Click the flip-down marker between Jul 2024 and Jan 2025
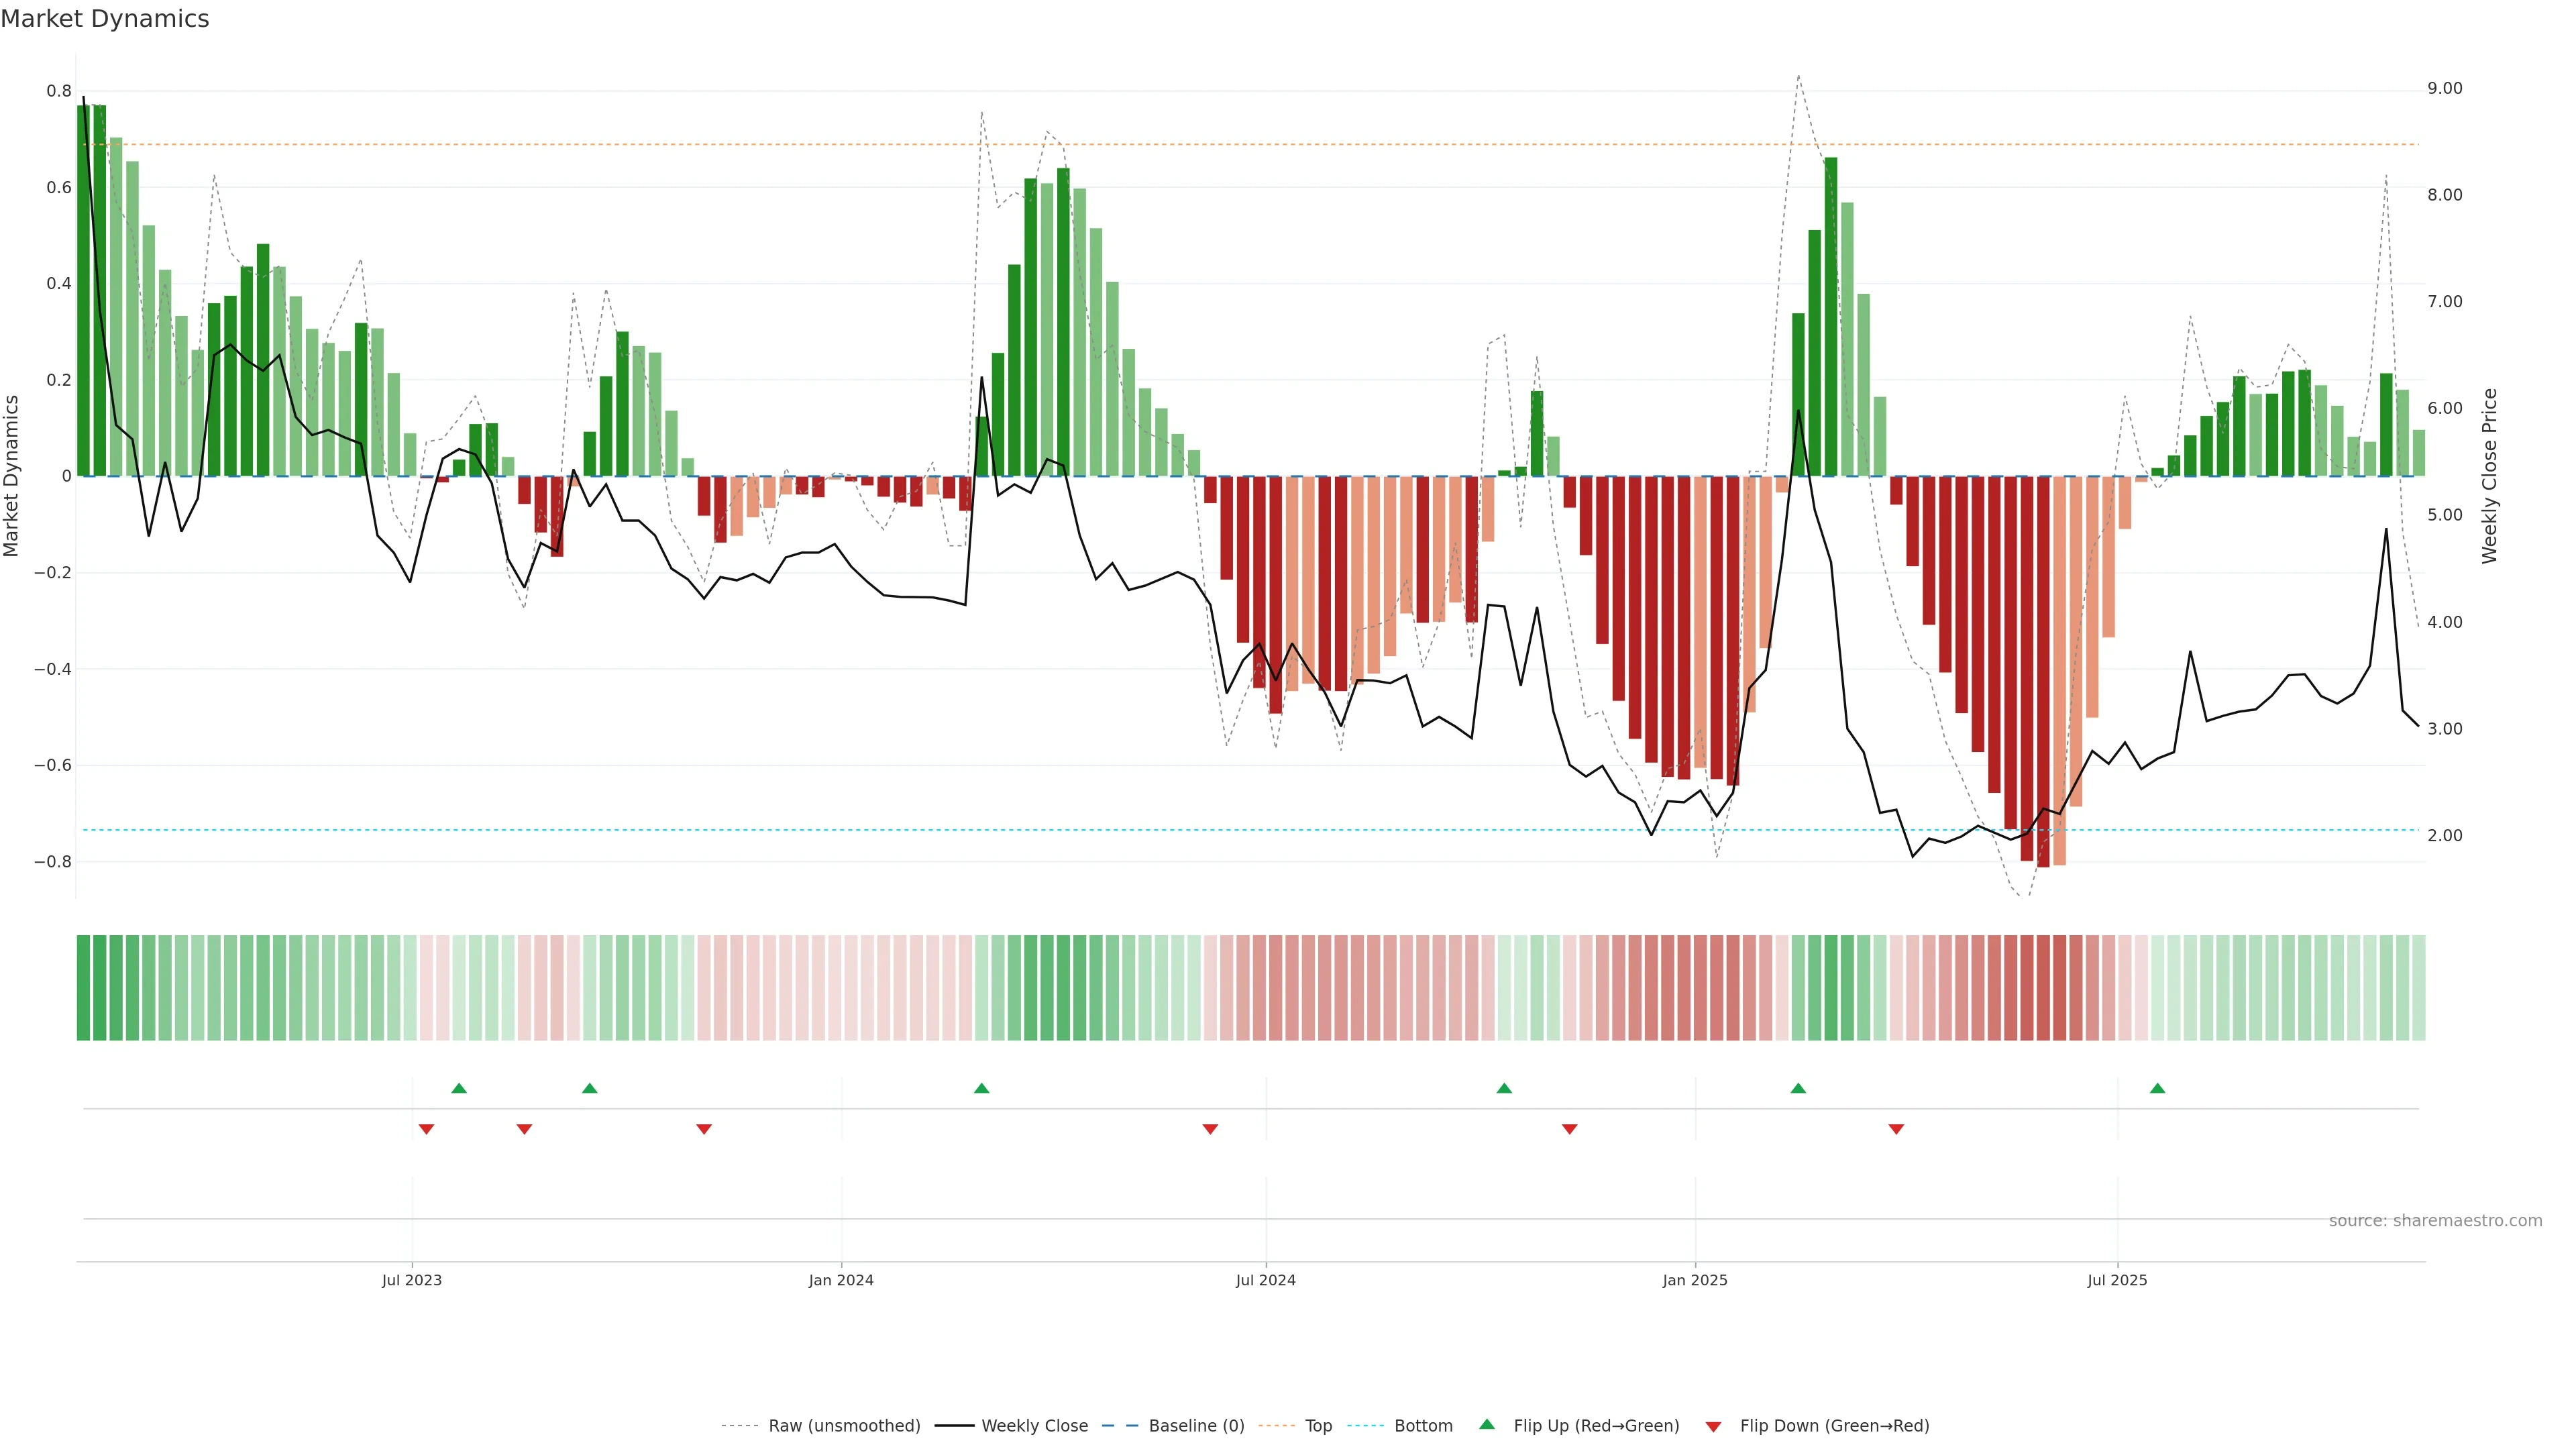This screenshot has height=1449, width=2576. click(x=1569, y=1129)
